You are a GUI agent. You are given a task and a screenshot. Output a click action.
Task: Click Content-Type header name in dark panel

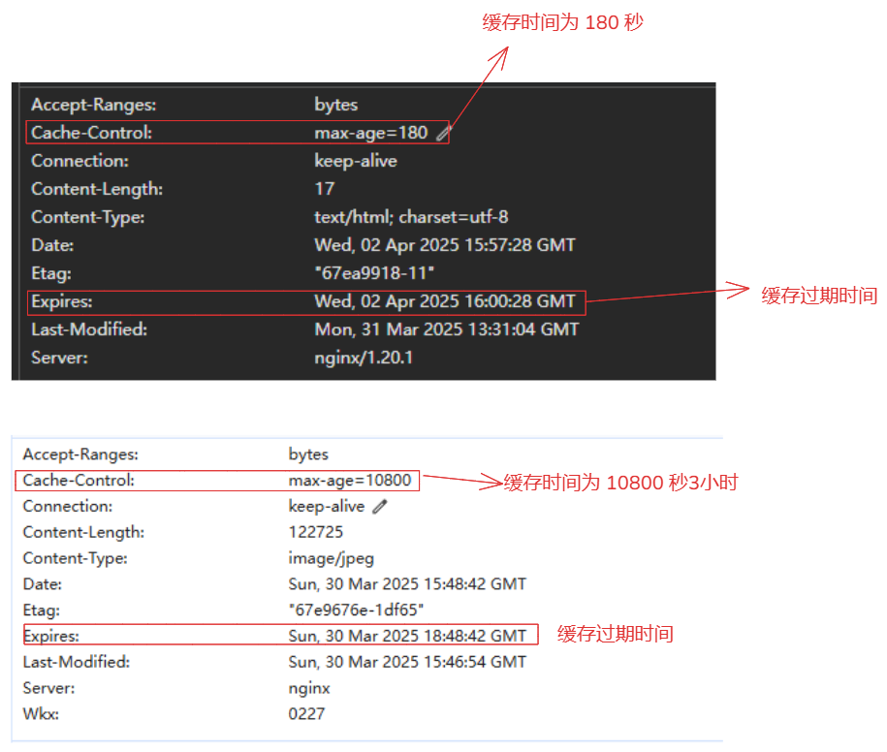pos(87,216)
